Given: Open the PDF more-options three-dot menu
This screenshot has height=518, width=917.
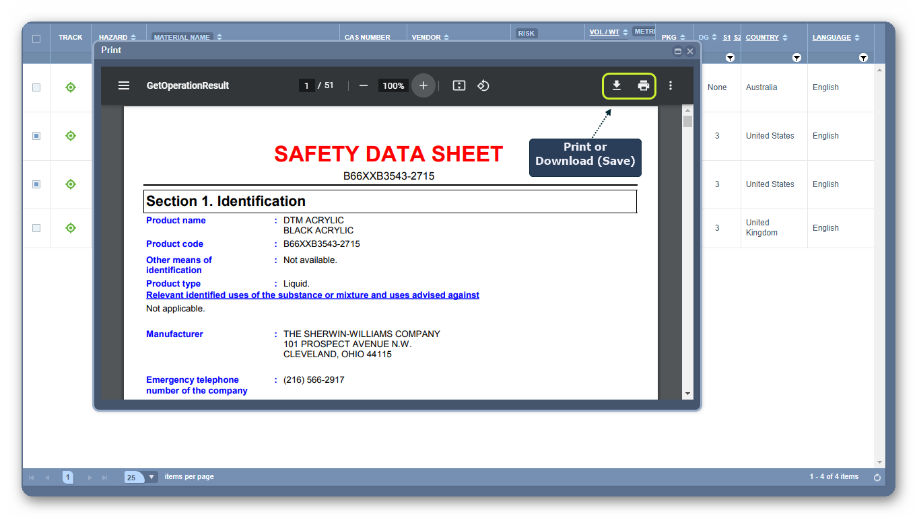Looking at the screenshot, I should [671, 85].
